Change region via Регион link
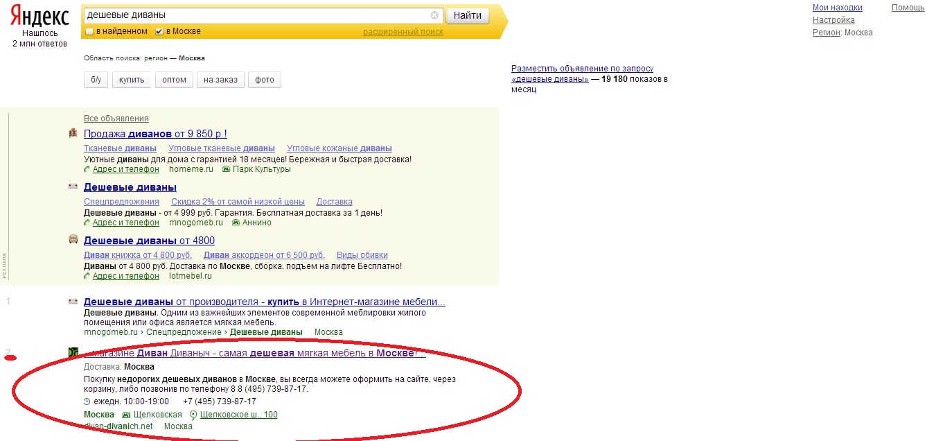Screen dimensions: 927x441 (826, 33)
